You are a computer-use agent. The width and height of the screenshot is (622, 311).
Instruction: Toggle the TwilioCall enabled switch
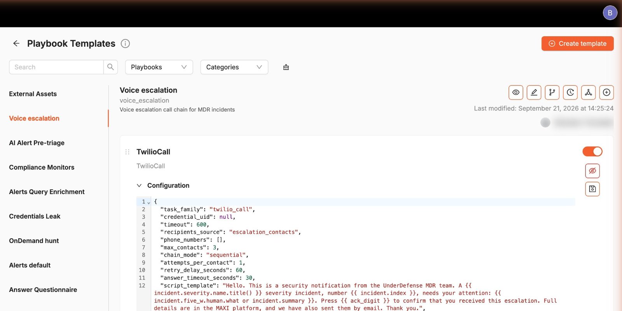(x=592, y=152)
